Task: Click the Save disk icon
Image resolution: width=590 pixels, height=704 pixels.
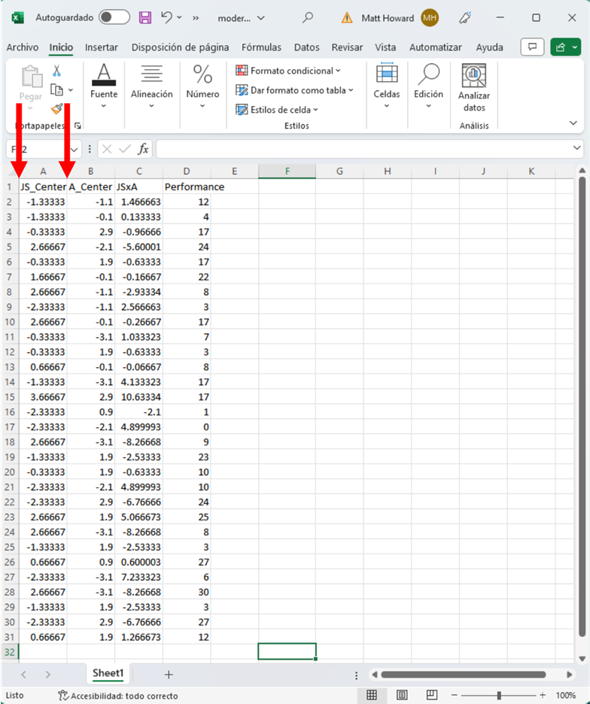Action: [145, 17]
